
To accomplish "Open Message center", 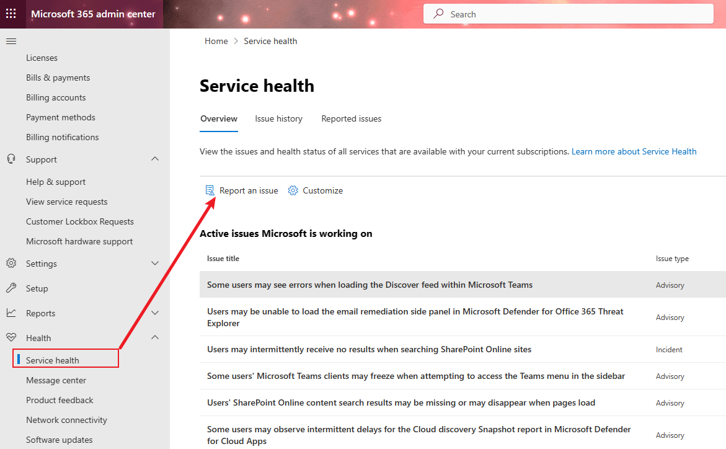I will tap(56, 380).
